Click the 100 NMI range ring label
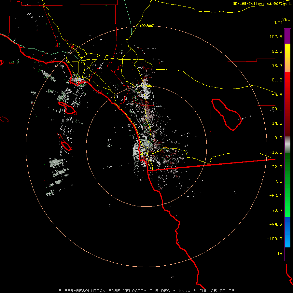Screen dimensions: 293x293 pyautogui.click(x=146, y=26)
